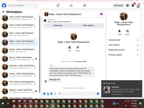144x108 pixels.
Task: Click the message input box
Action: point(77,94)
